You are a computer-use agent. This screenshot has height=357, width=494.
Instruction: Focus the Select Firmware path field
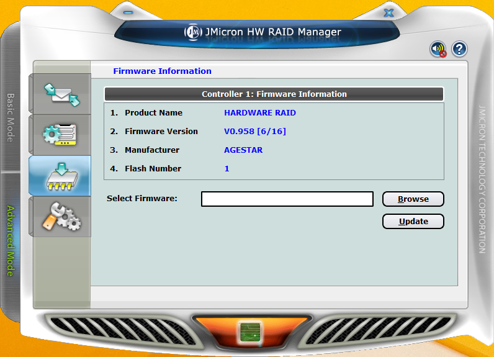287,199
